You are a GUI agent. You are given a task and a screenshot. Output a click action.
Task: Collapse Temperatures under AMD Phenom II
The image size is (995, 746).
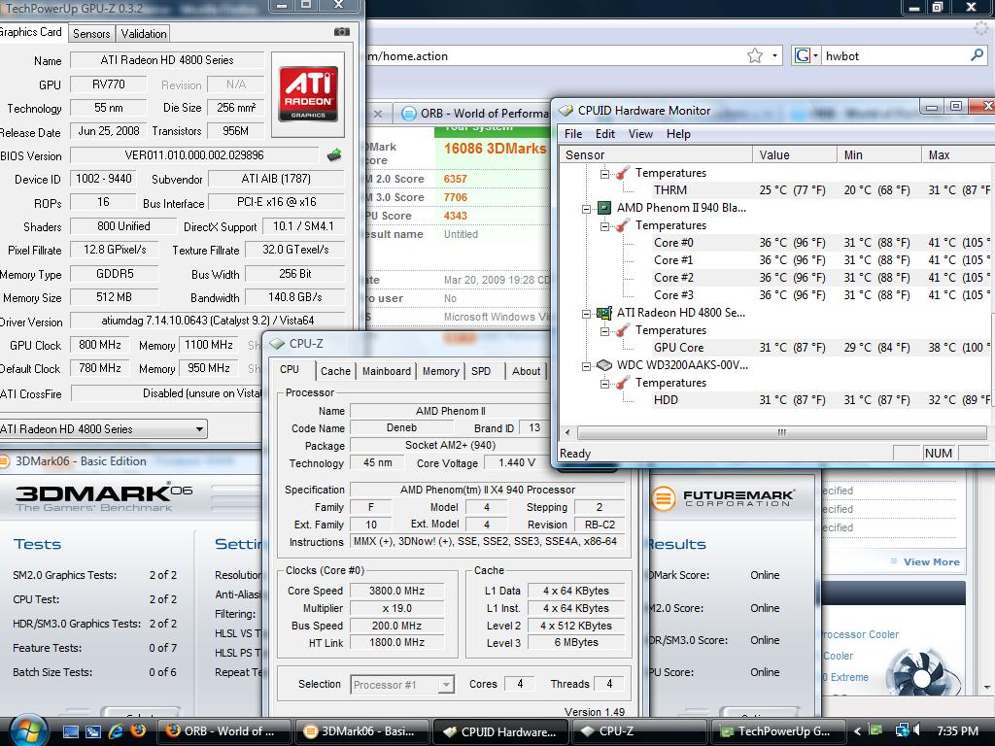[604, 225]
